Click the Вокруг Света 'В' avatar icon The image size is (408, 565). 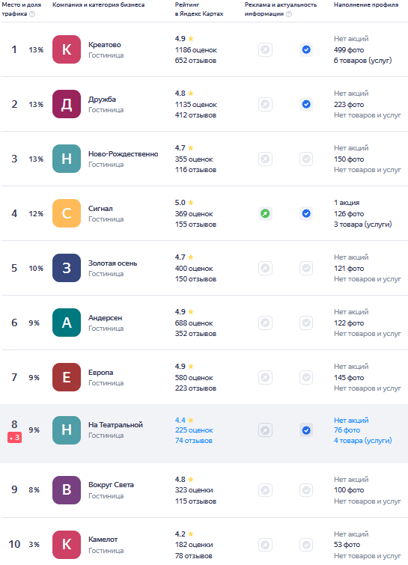[x=67, y=490]
